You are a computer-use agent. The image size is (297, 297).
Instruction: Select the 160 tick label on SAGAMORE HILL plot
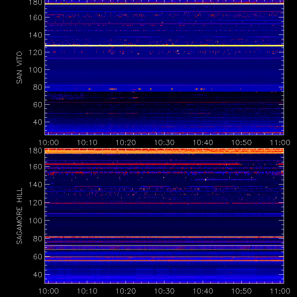click(x=35, y=167)
